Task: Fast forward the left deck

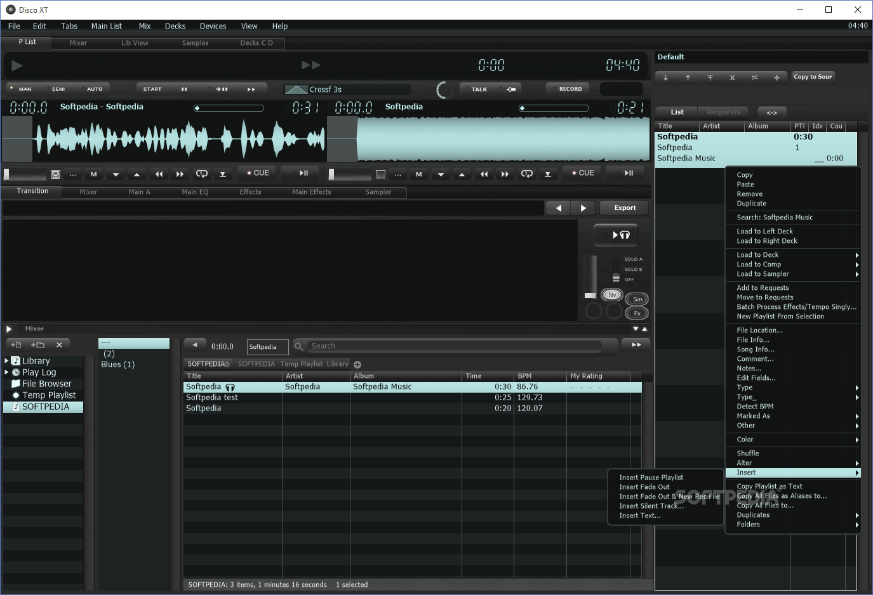Action: click(x=180, y=174)
